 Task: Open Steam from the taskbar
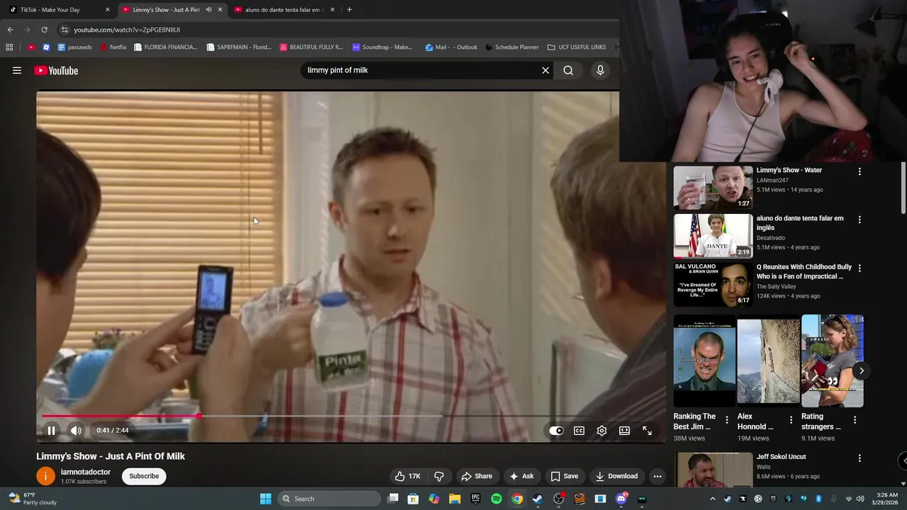coord(538,499)
